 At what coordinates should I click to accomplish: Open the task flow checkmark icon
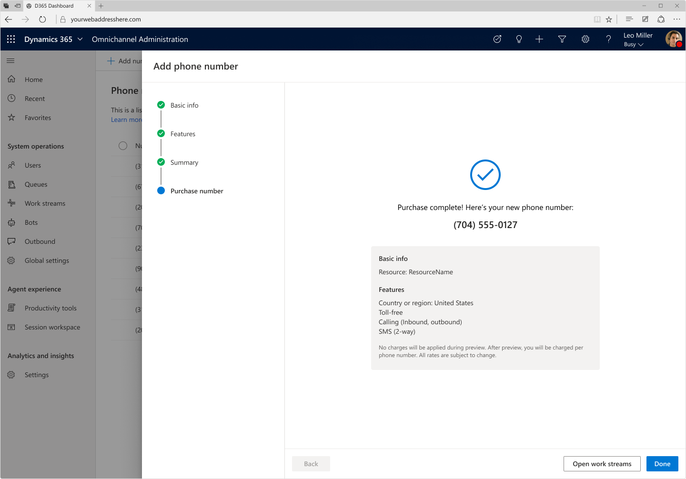[x=497, y=39]
